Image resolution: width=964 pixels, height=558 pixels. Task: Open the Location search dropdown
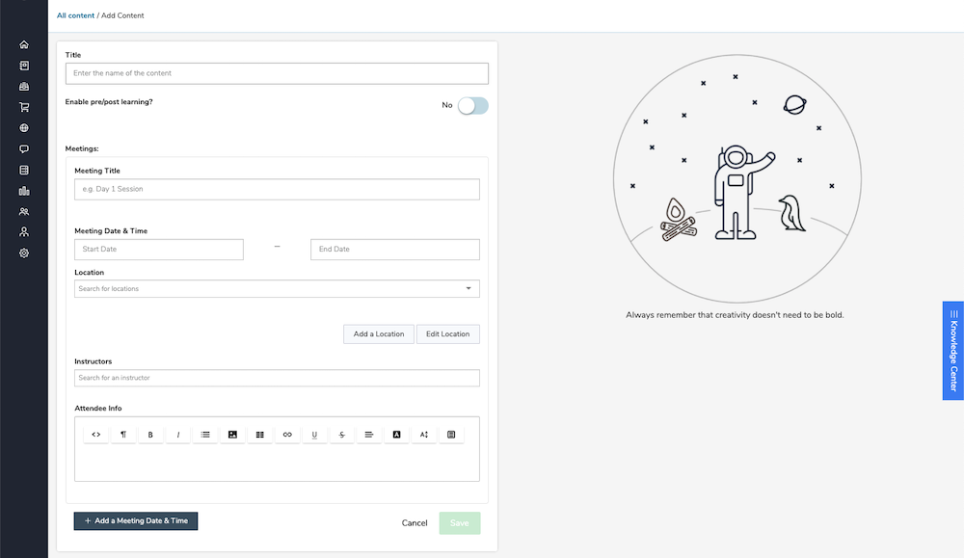coord(277,288)
